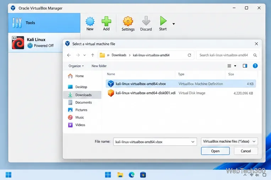Open VirtualBox Settings gear icon
This screenshot has width=271, height=180.
[128, 21]
